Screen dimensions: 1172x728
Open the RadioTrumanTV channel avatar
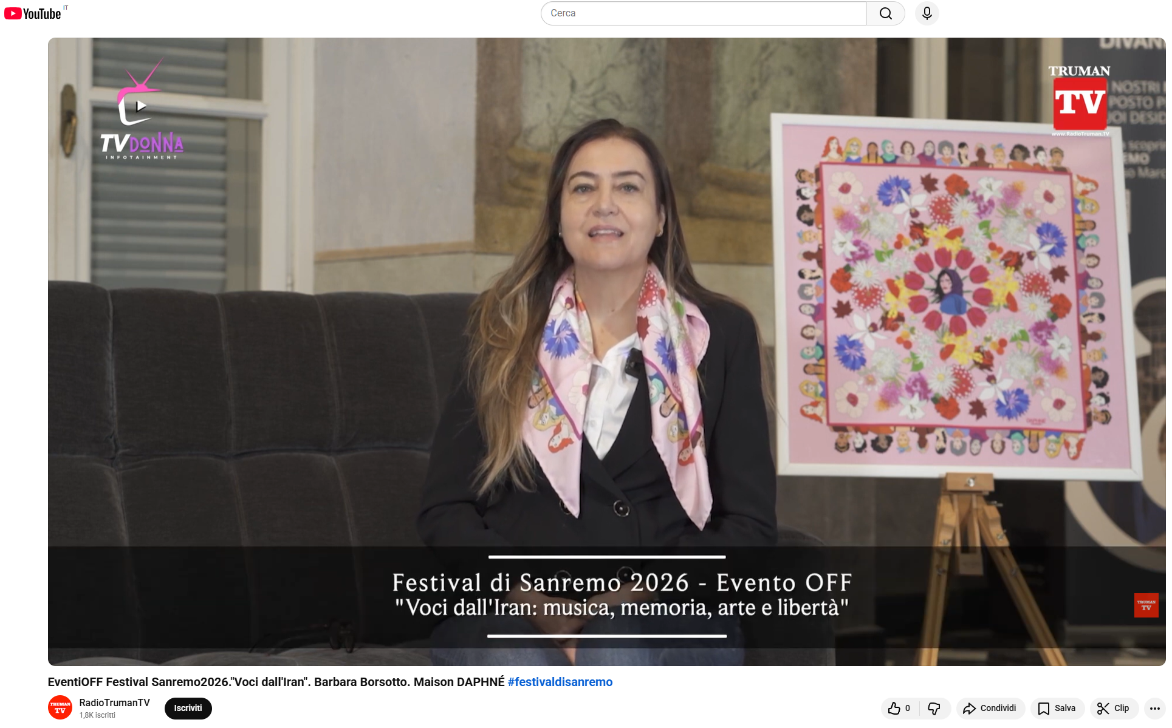click(60, 708)
